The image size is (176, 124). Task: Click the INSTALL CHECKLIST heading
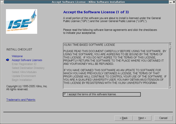coord(19,49)
